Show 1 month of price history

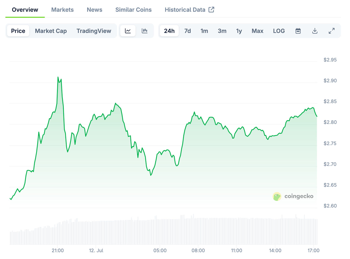pos(204,31)
